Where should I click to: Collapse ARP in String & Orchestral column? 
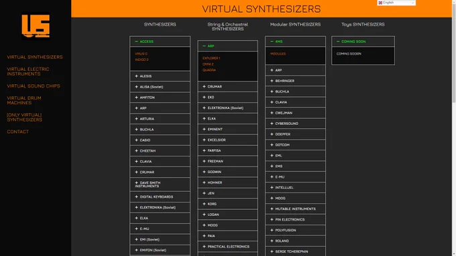[228, 46]
